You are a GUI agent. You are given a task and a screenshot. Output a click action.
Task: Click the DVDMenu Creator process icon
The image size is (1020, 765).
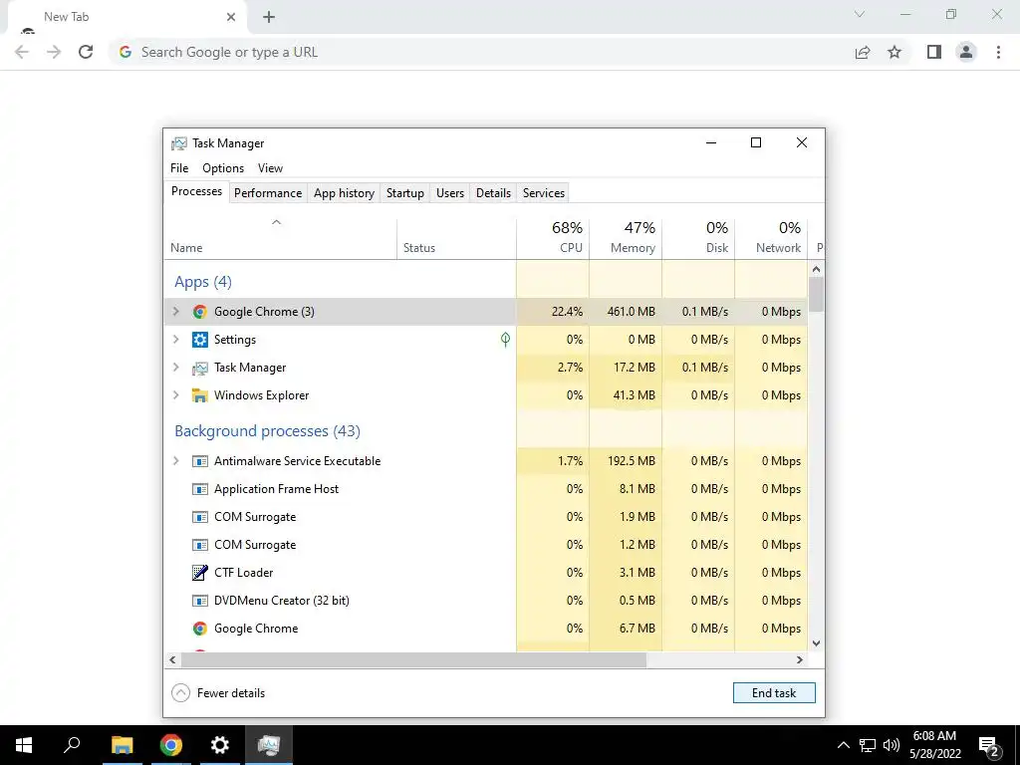199,601
